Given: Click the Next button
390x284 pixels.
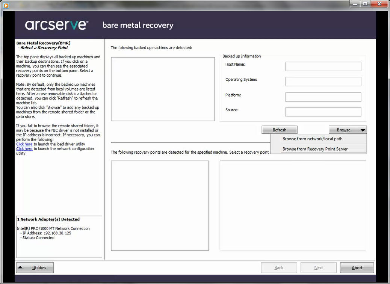Looking at the screenshot, I should coord(318,267).
